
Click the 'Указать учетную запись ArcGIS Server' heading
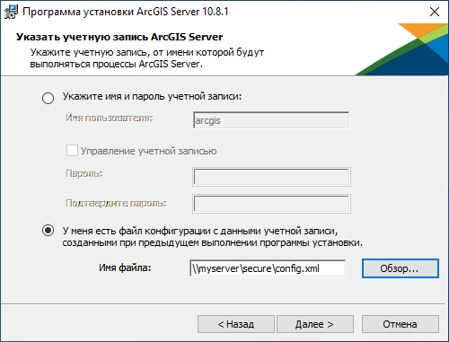click(119, 37)
